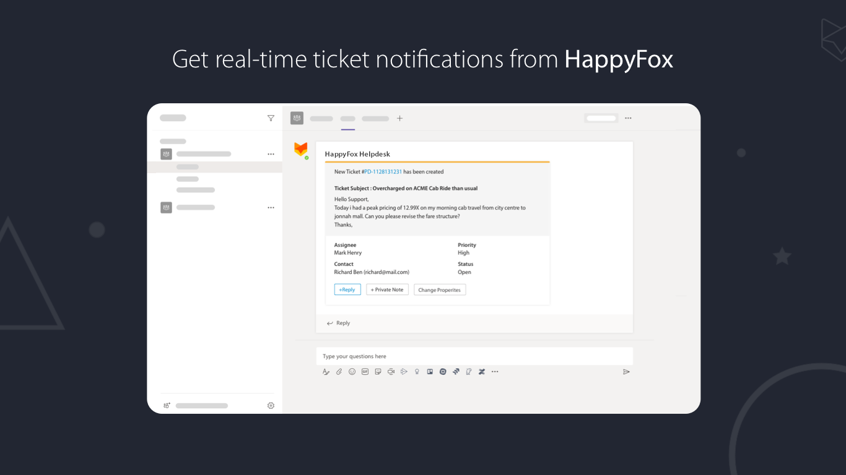Click the send message arrow
This screenshot has height=475, width=846.
point(626,372)
